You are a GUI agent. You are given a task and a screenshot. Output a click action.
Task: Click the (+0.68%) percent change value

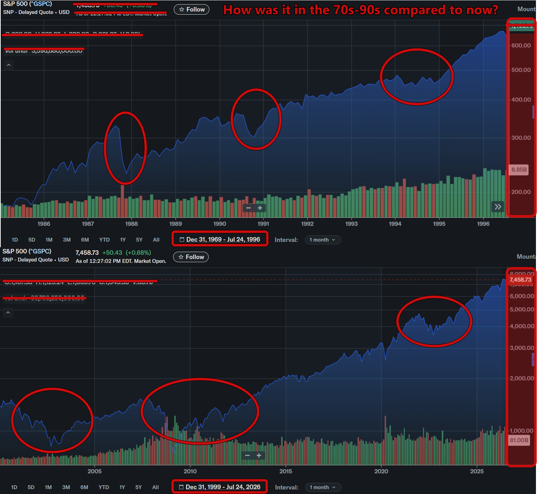(x=139, y=253)
